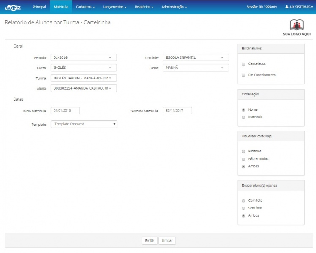The image size is (316, 253).
Task: Click the Giz logo in navbar
Action: click(13, 7)
